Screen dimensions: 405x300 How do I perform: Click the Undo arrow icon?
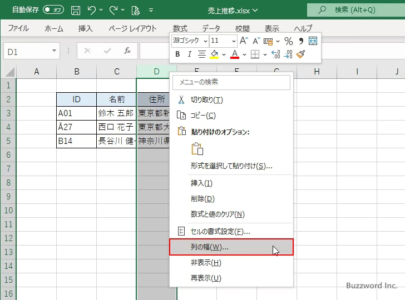[91, 10]
